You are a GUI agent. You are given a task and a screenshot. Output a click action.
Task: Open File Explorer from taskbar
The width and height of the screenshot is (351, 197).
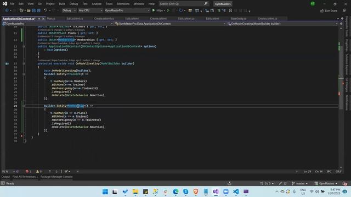[135, 192]
